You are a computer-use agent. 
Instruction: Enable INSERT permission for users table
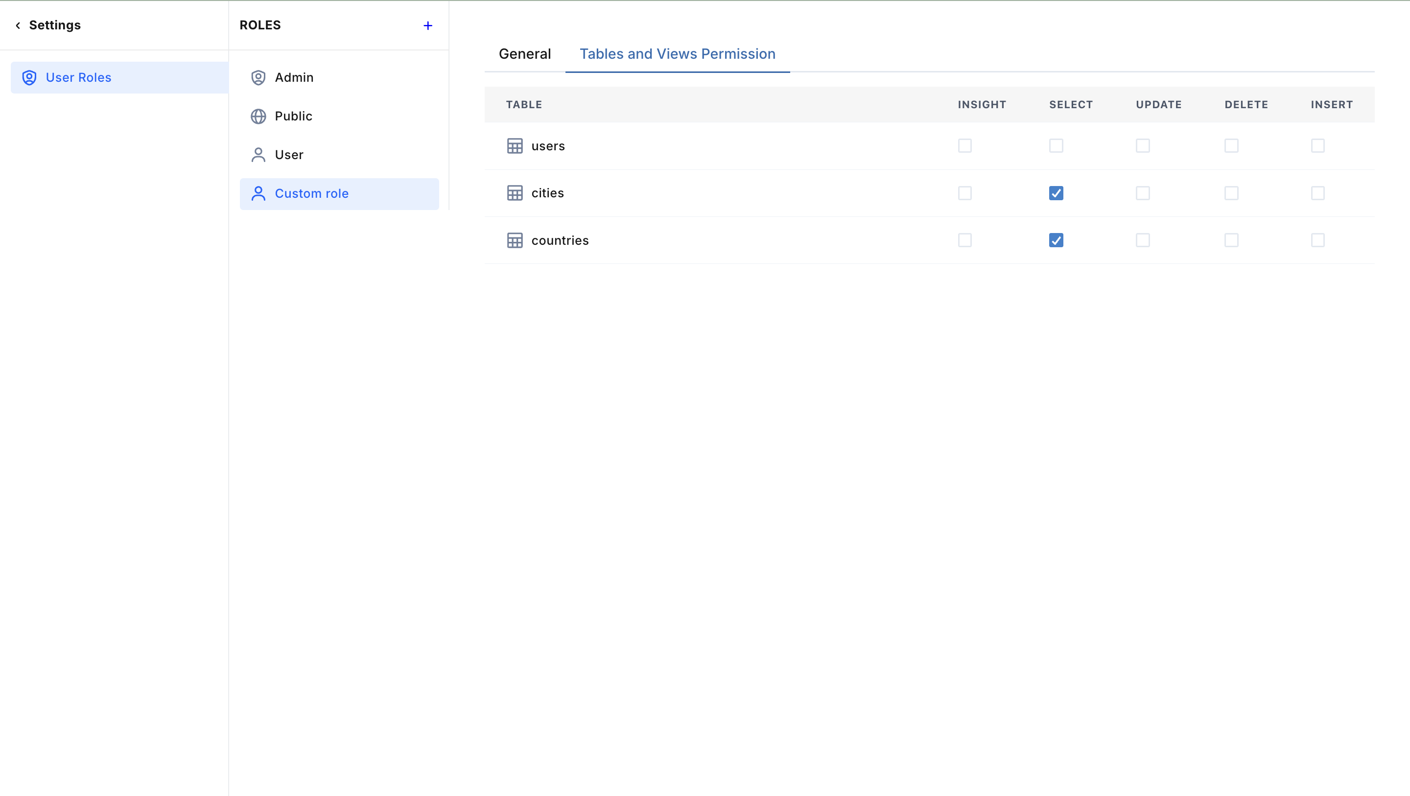1317,145
